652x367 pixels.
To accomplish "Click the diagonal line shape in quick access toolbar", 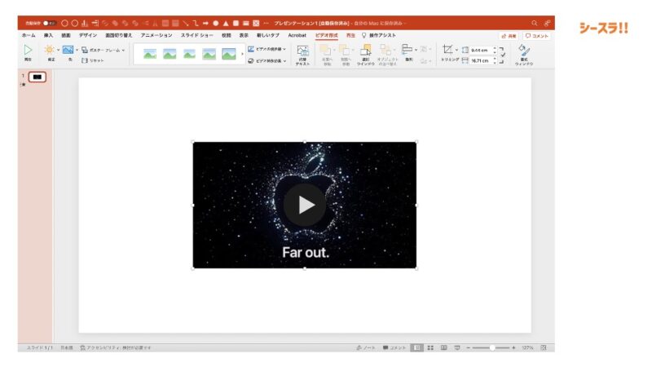I will pos(186,24).
